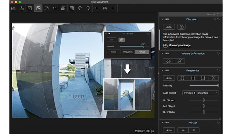Select the vertical horizon line tool

click(x=194, y=130)
